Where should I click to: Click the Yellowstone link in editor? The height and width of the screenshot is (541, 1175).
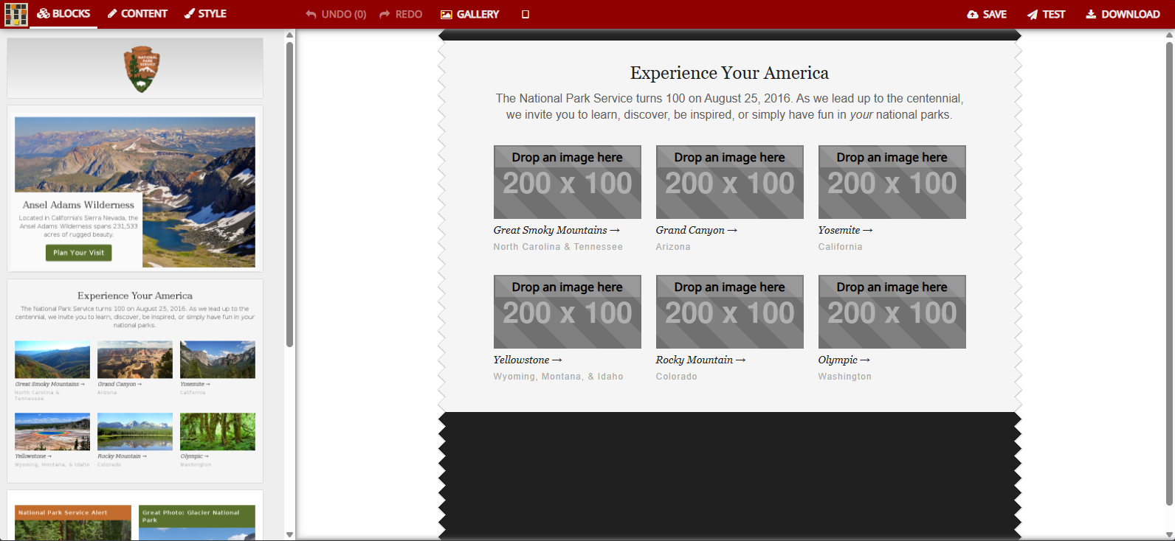pos(528,360)
